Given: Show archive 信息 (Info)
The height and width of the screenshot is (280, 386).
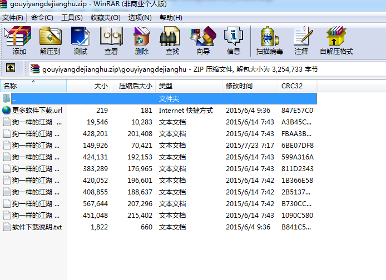Looking at the screenshot, I should coord(234,36).
